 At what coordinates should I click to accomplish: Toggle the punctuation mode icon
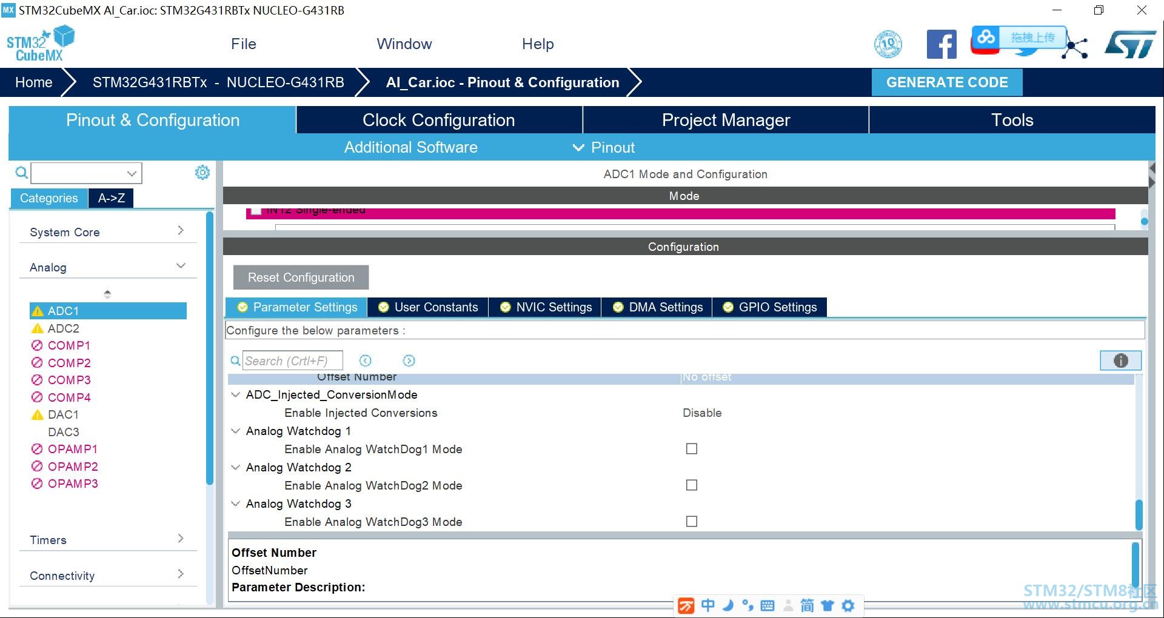pos(748,605)
